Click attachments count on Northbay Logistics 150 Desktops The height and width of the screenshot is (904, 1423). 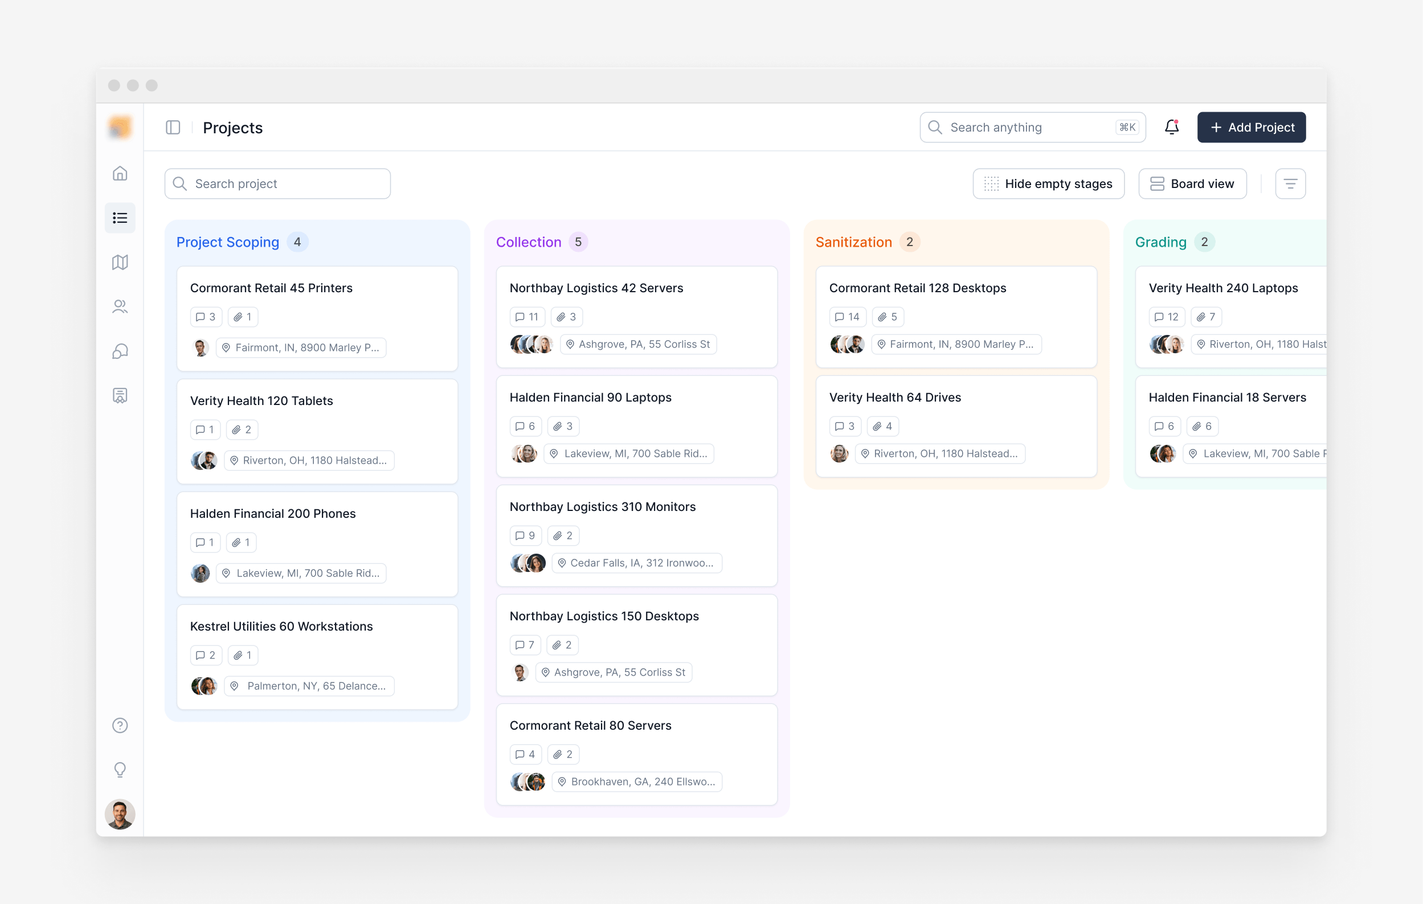(562, 645)
